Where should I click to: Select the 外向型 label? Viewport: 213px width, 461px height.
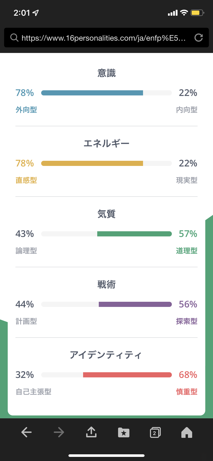coord(26,110)
